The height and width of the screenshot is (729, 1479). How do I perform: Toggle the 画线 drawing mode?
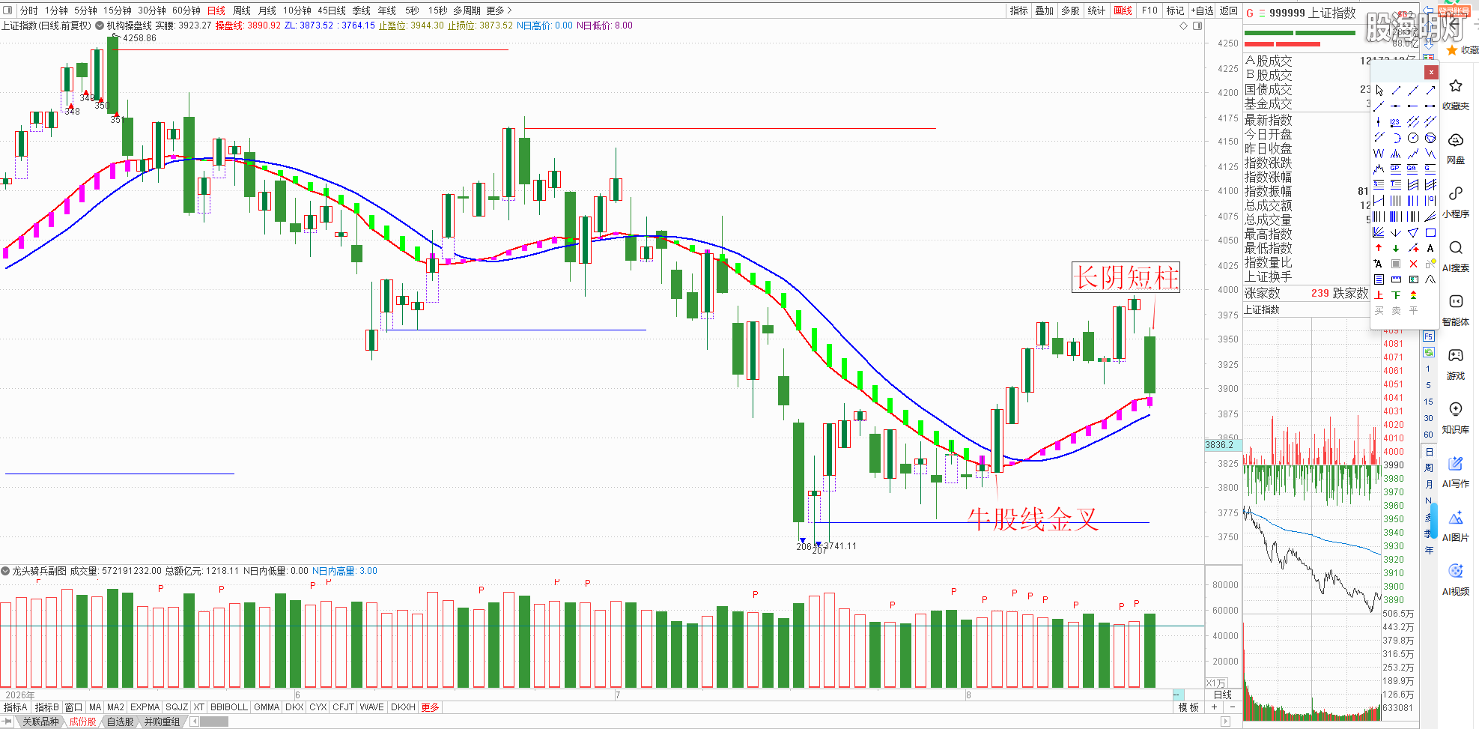pyautogui.click(x=1123, y=10)
